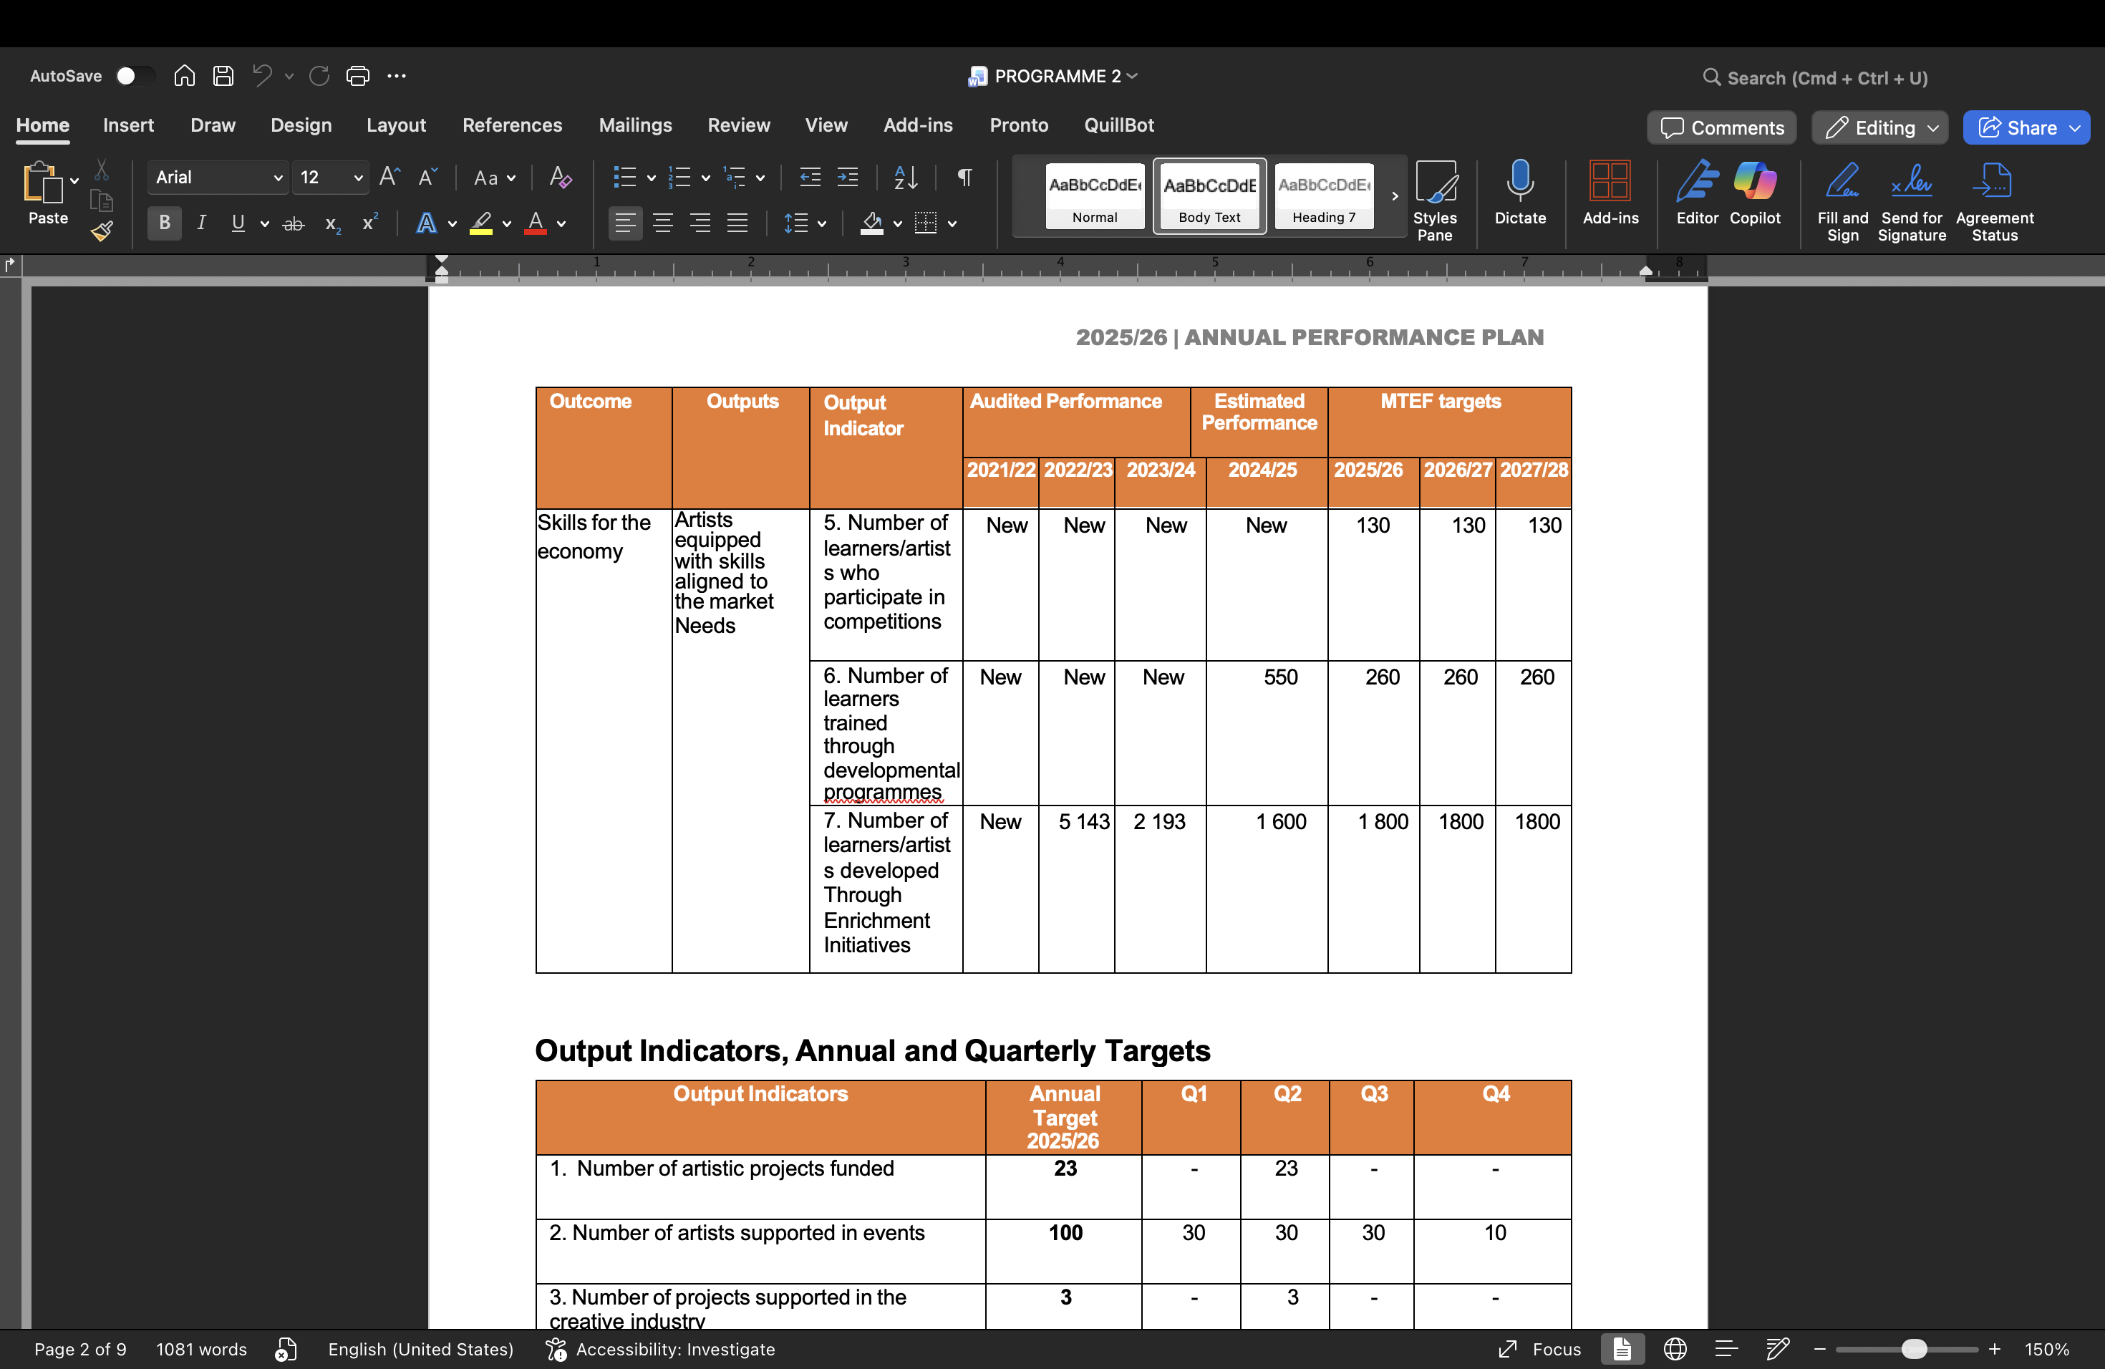Switch to the Draw tab
Viewport: 2105px width, 1369px height.
[213, 125]
